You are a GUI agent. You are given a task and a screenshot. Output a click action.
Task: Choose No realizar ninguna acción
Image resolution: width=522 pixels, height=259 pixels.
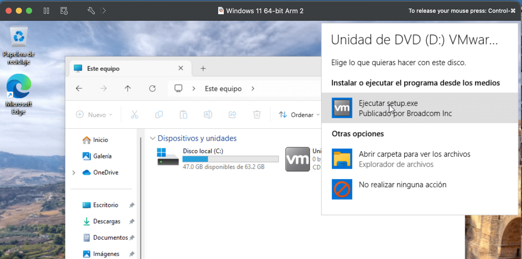tap(402, 185)
